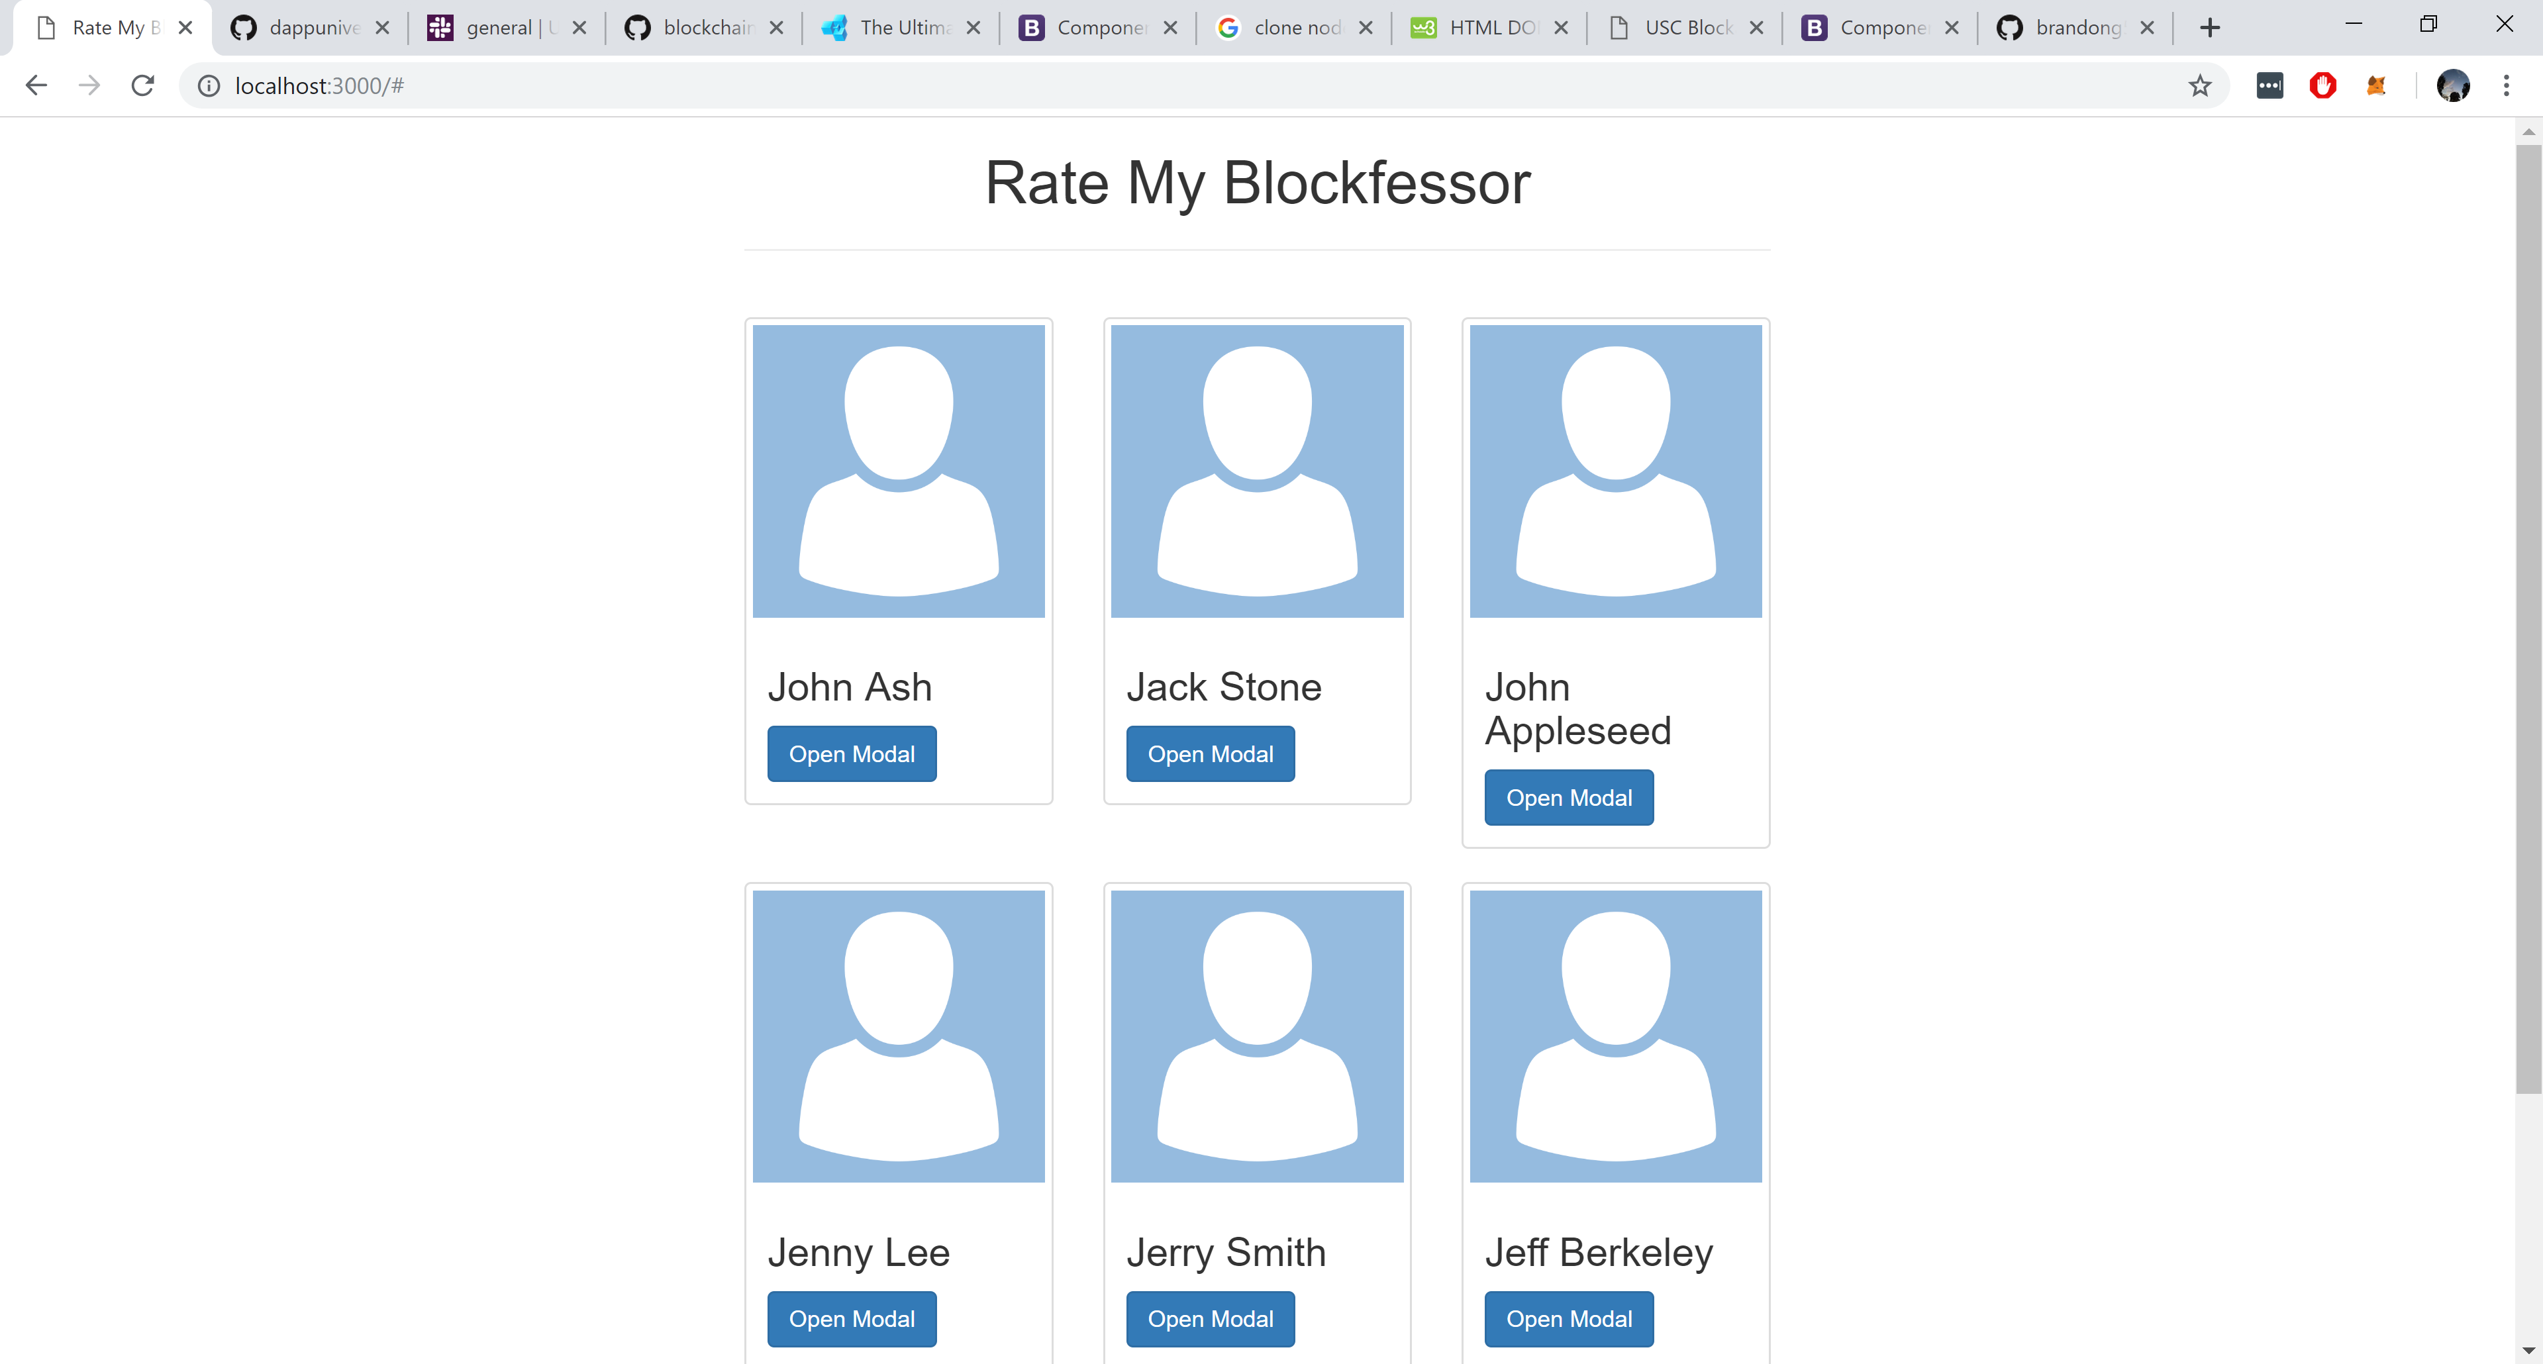Viewport: 2543px width, 1364px height.
Task: Click Jeff Berkeley's avatar image
Action: [x=1615, y=1036]
